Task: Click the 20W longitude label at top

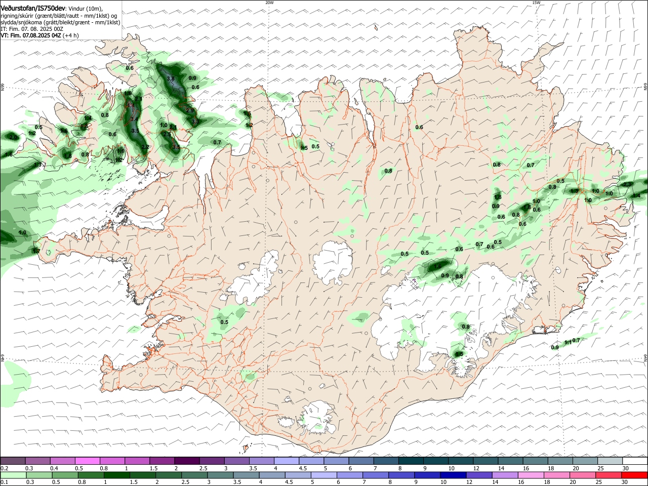Action: tap(269, 3)
